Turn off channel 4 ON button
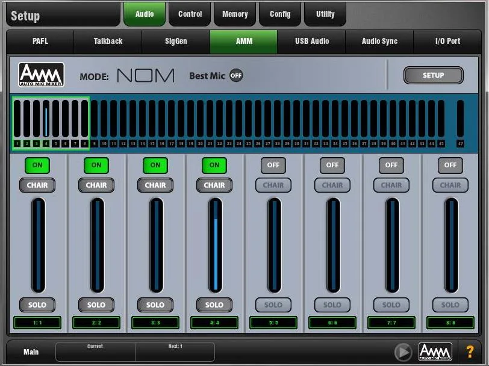The height and width of the screenshot is (366, 489). [214, 165]
